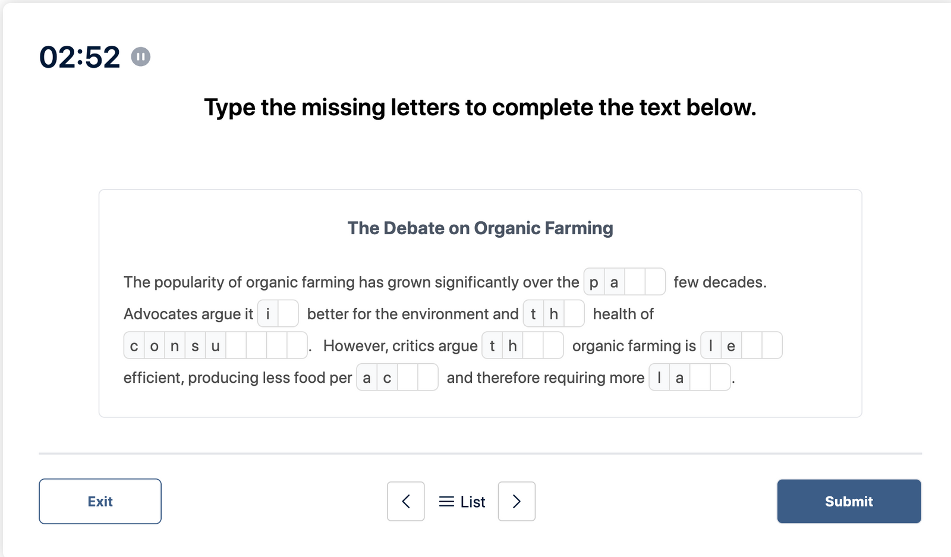Click first empty box after "consu"

tap(236, 346)
